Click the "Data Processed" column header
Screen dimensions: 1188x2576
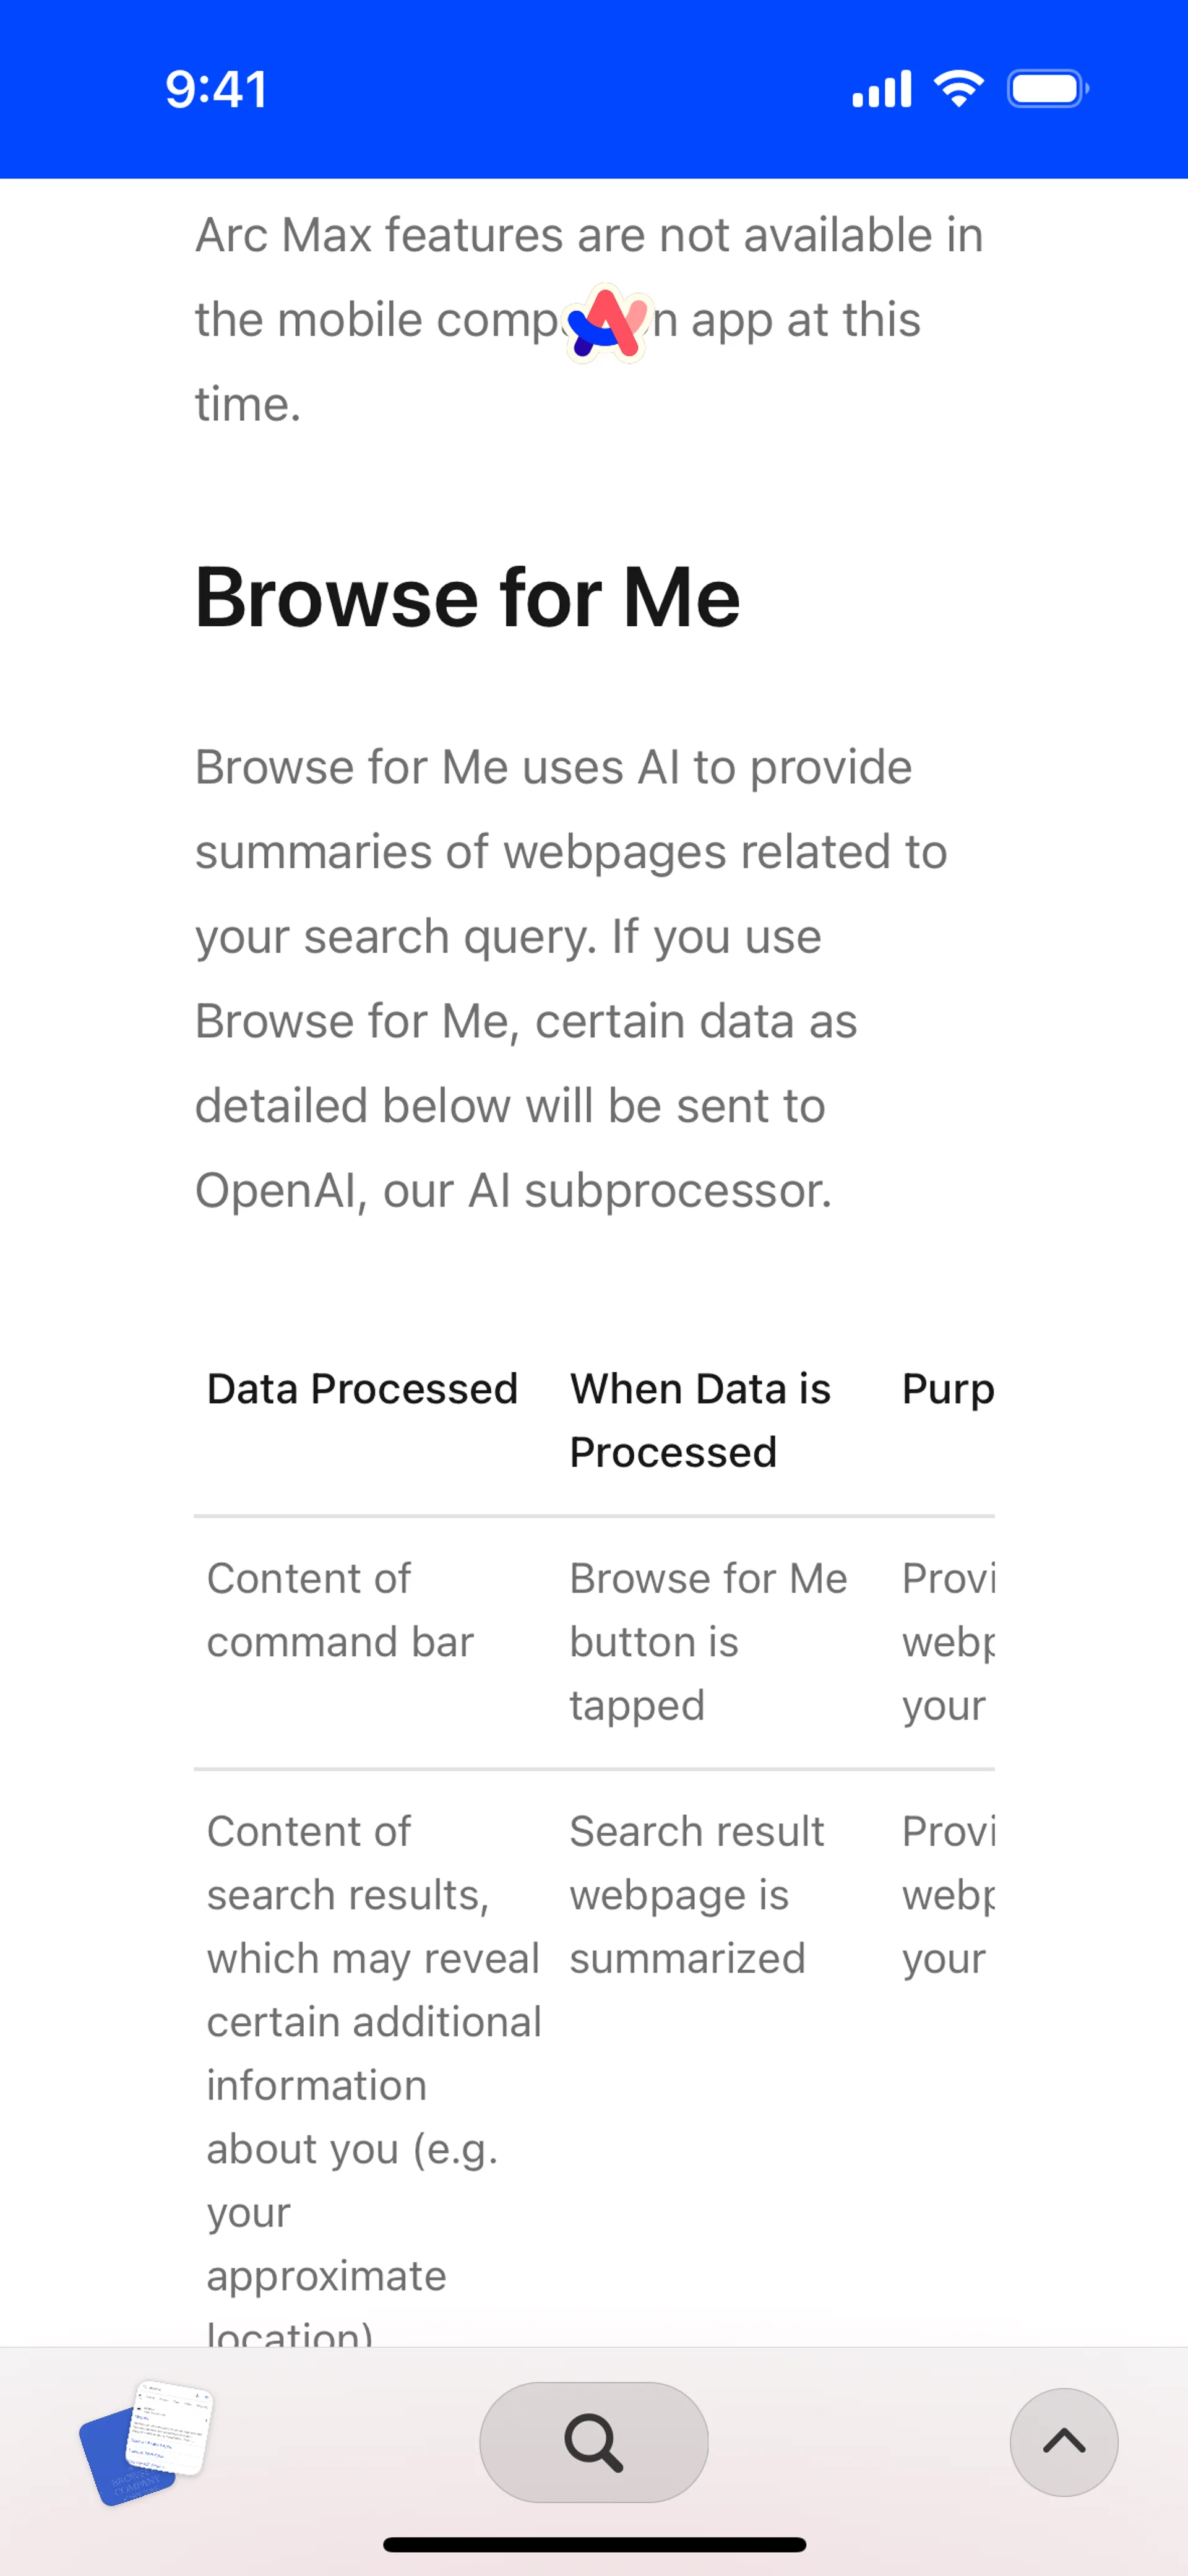click(362, 1389)
